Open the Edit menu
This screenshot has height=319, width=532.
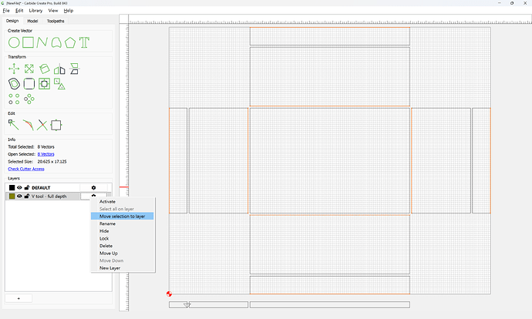[19, 11]
